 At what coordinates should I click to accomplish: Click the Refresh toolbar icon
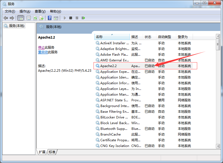pos(35,18)
